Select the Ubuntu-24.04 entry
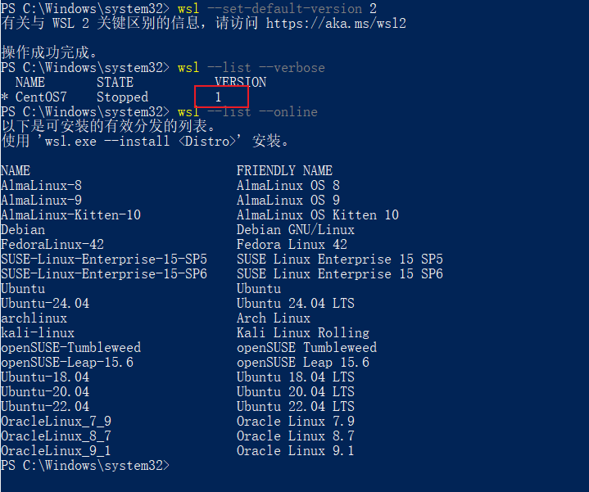589x492 pixels. 45,303
